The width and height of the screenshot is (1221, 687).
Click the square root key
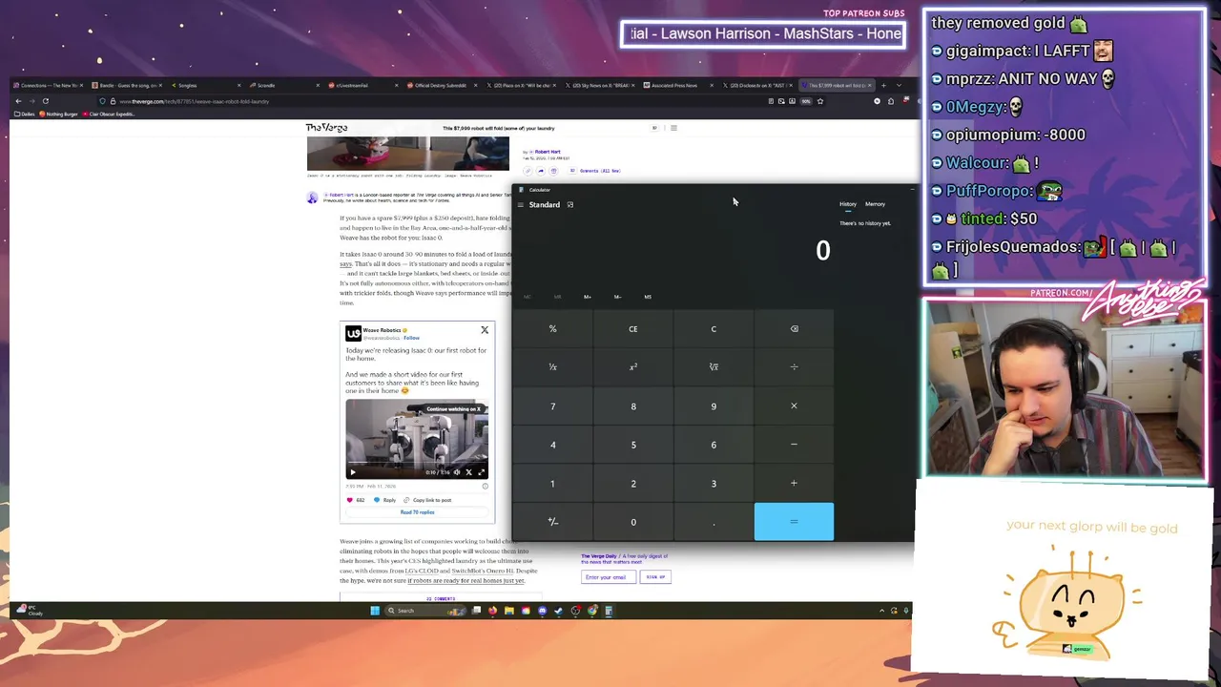tap(714, 367)
